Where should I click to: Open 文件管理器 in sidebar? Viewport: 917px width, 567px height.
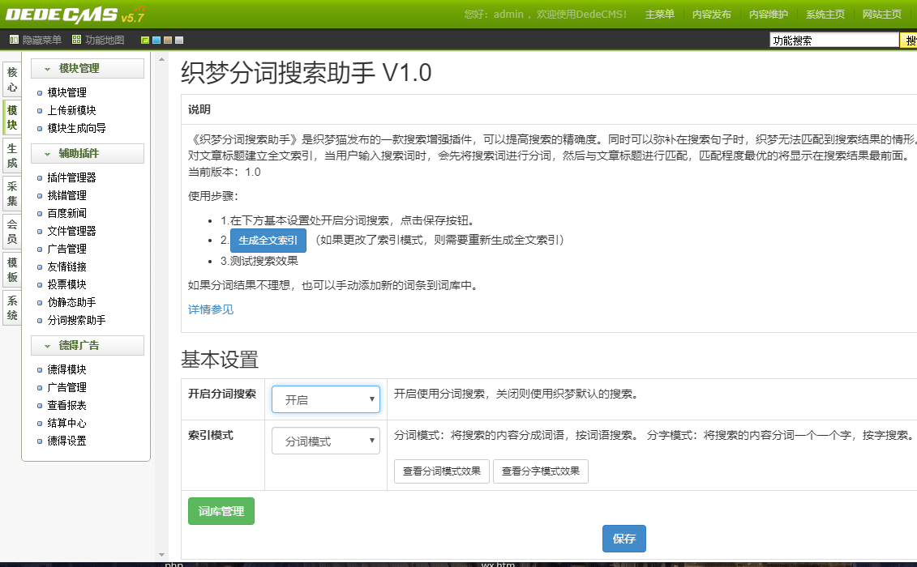(x=71, y=231)
